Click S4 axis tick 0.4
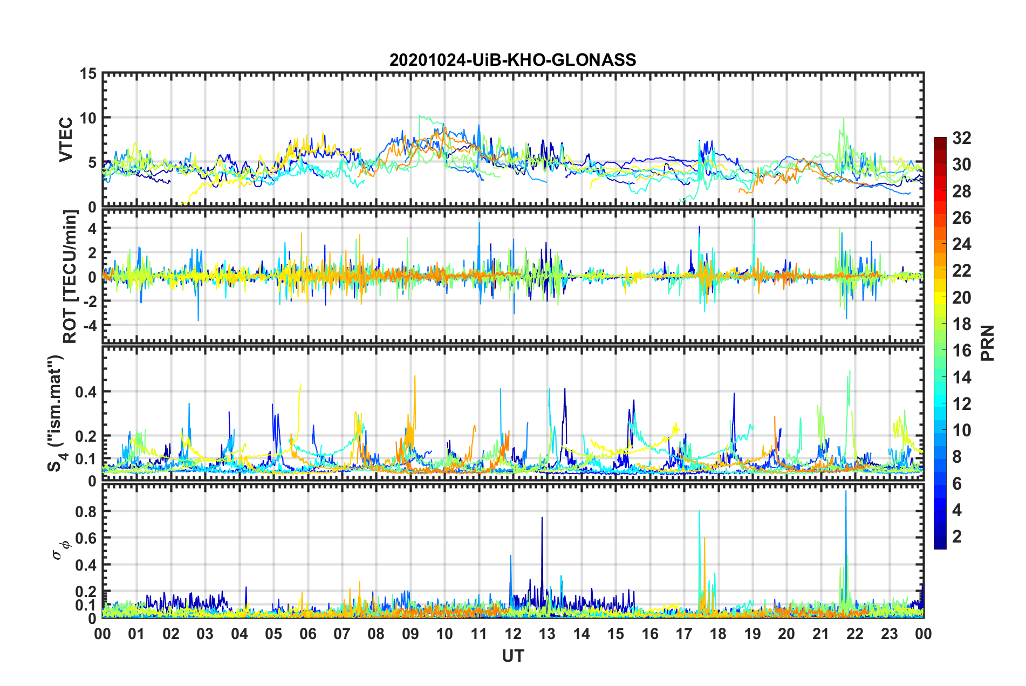This screenshot has width=1026, height=686. 86,392
